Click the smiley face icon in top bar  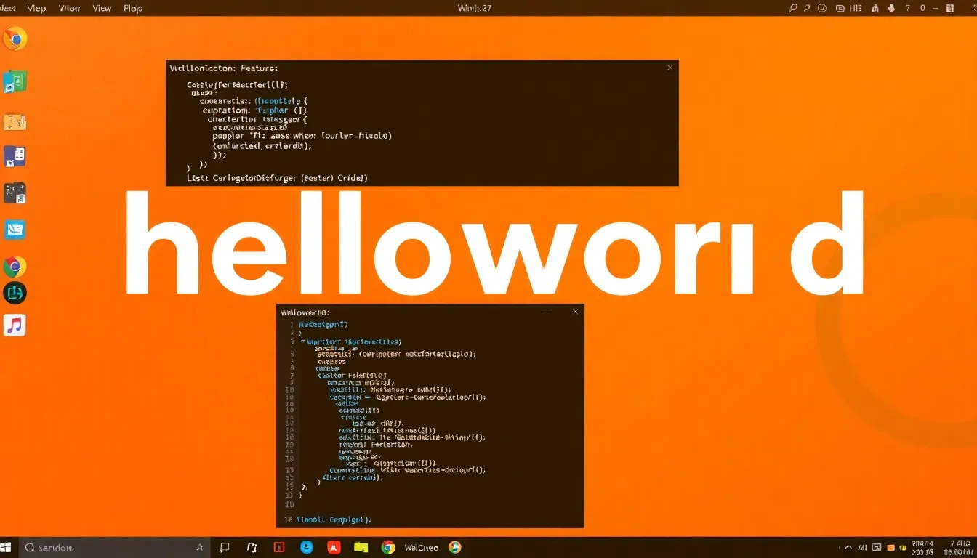point(822,9)
